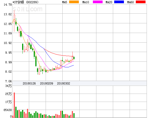Click the orange MA5 legend swatch
This screenshot has height=118, width=162.
[x=74, y=2]
